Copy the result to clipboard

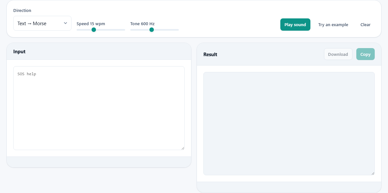point(365,54)
